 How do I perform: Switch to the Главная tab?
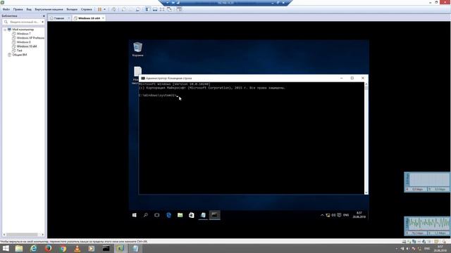point(59,18)
